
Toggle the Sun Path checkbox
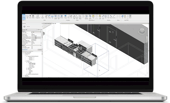(x=32, y=44)
